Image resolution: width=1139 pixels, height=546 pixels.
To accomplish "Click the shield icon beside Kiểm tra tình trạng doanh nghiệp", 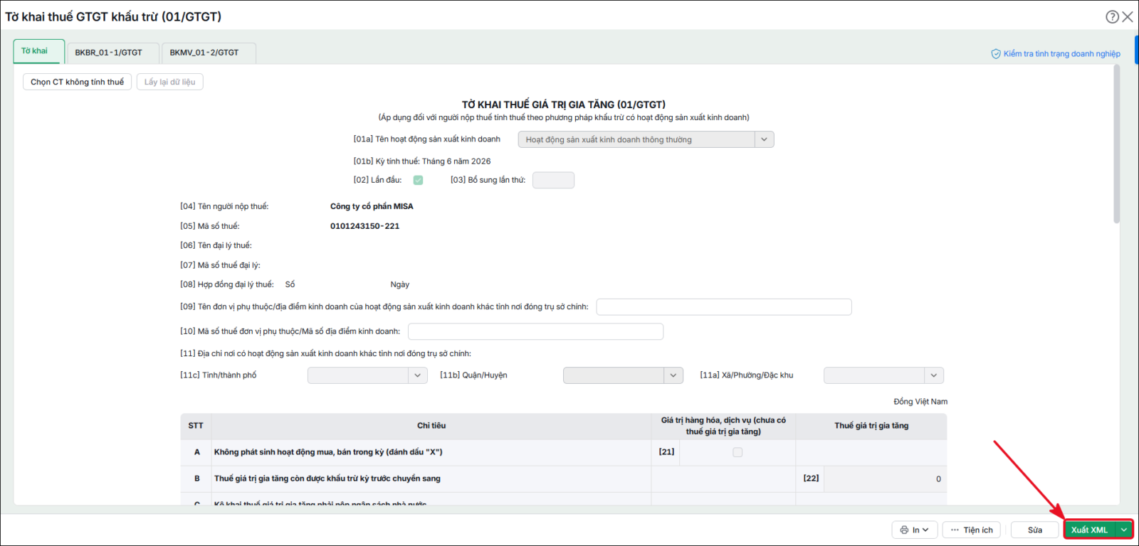I will pyautogui.click(x=996, y=54).
